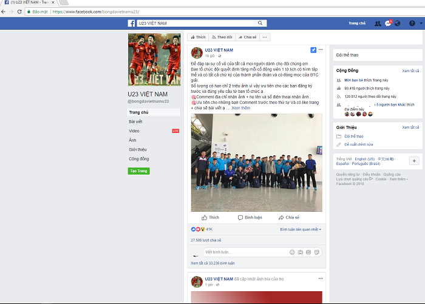This screenshot has height=304, width=425.
Task: Click 'Mời bạn bè thích Trang này'
Action: tap(366, 80)
